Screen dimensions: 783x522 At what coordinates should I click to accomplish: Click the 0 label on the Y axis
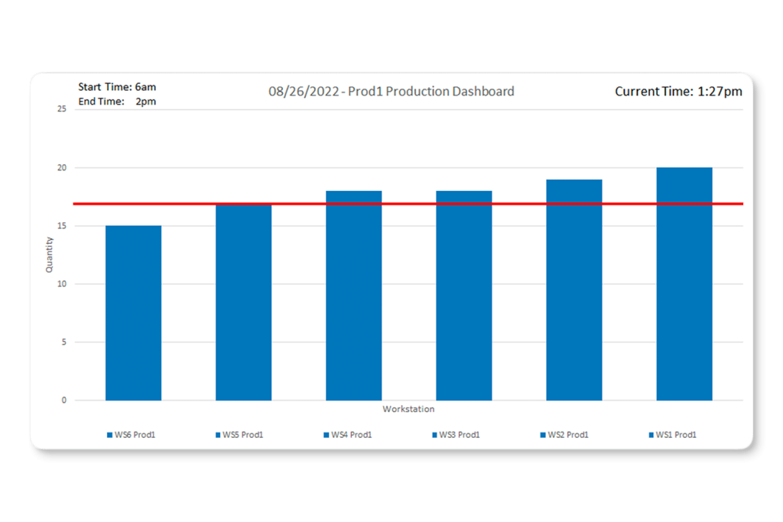click(x=63, y=400)
